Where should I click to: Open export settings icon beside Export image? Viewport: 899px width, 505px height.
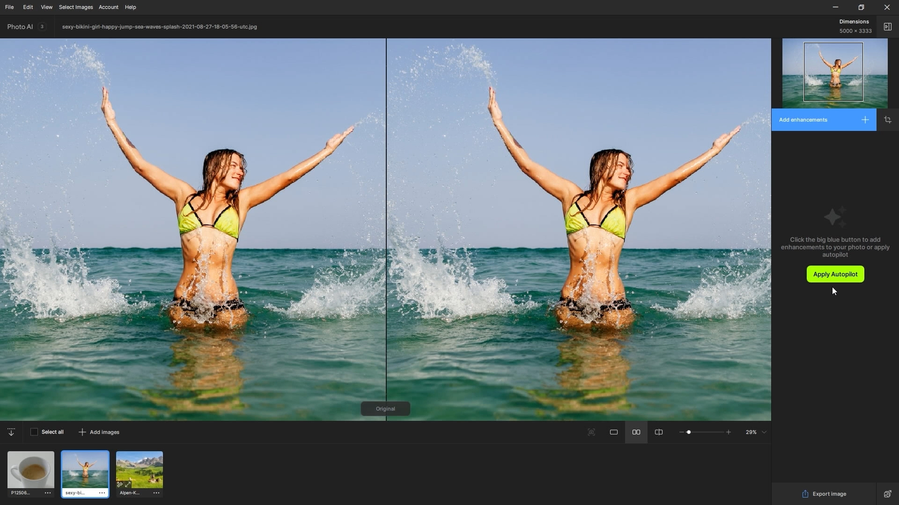pyautogui.click(x=887, y=494)
